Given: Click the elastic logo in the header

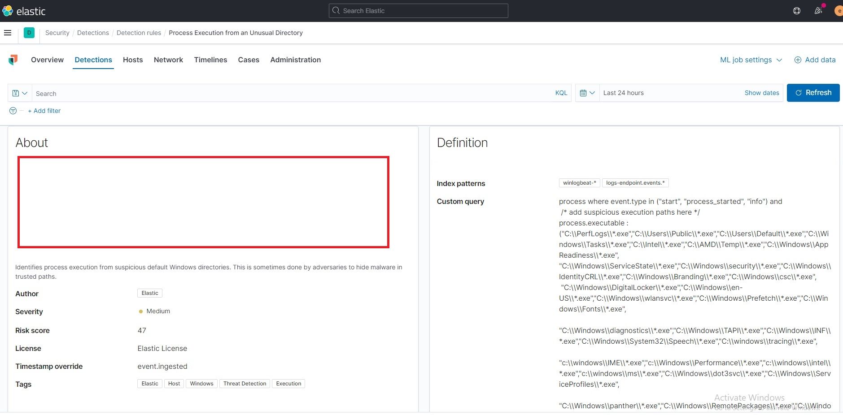Looking at the screenshot, I should point(25,11).
